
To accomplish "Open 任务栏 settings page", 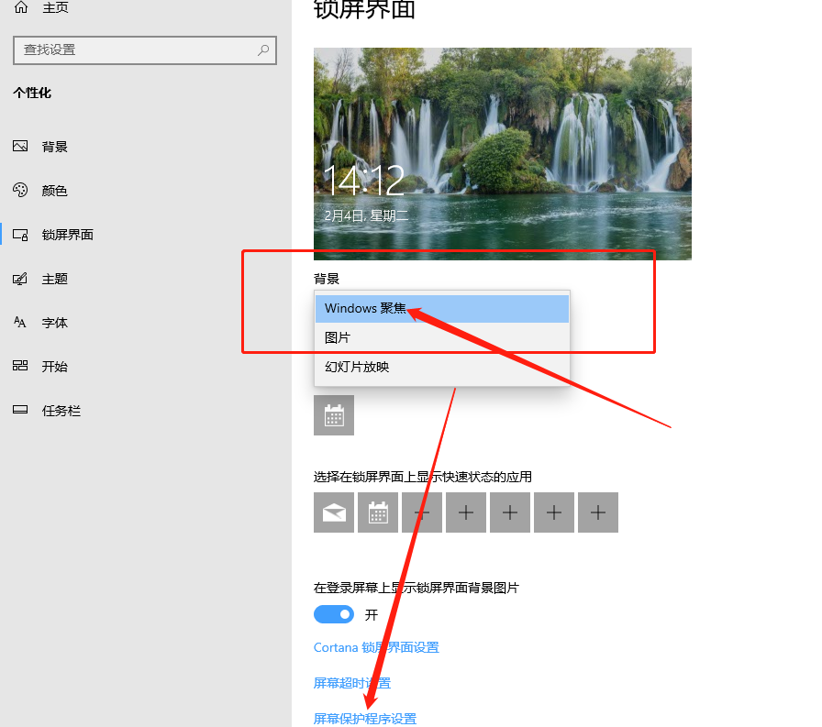I will (x=61, y=411).
